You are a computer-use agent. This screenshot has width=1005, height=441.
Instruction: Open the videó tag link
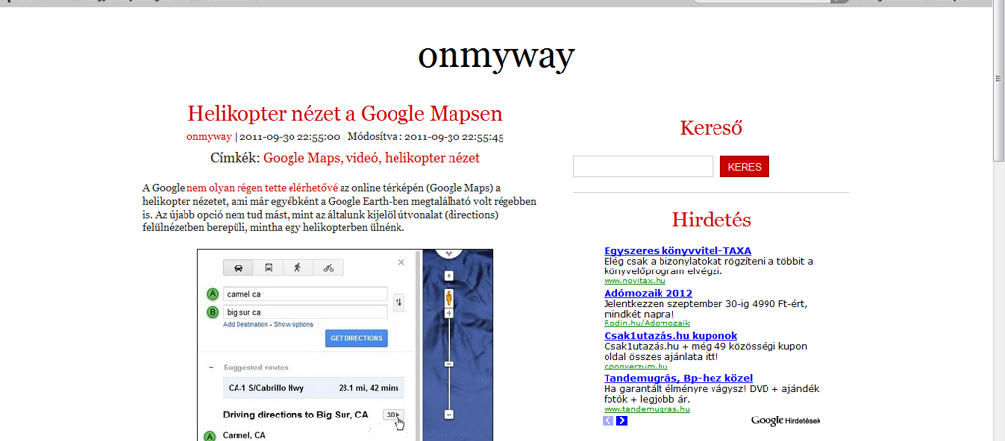click(361, 157)
